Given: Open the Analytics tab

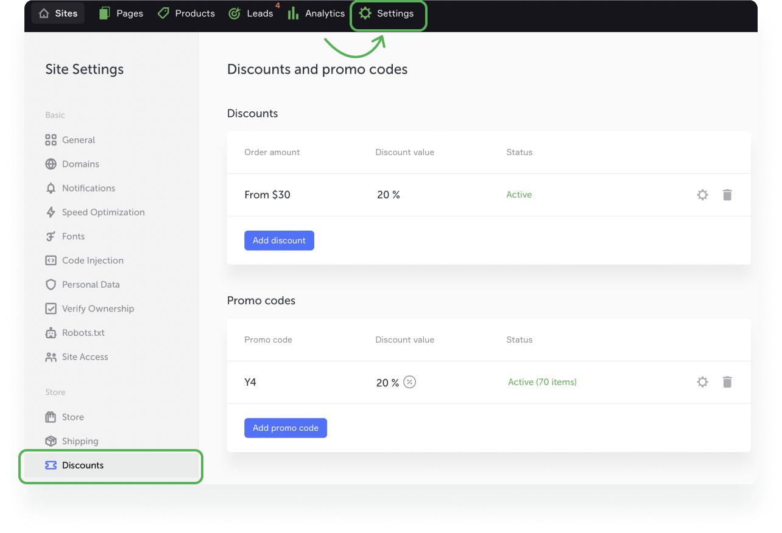Looking at the screenshot, I should 316,13.
